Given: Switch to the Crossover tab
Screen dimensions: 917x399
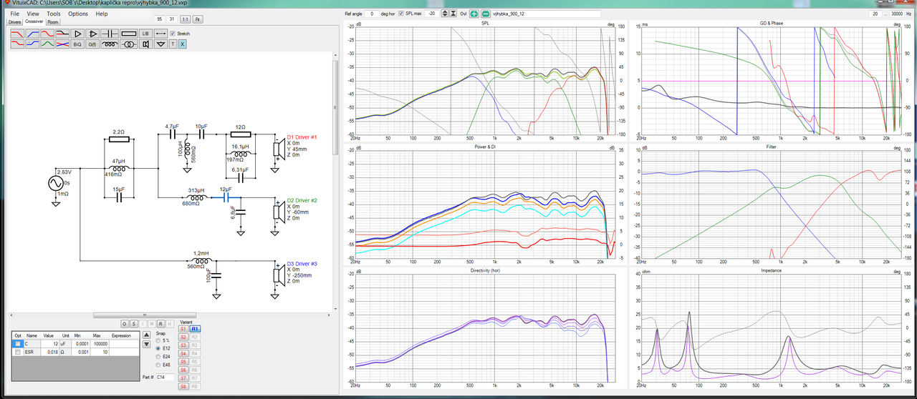Looking at the screenshot, I should point(34,21).
